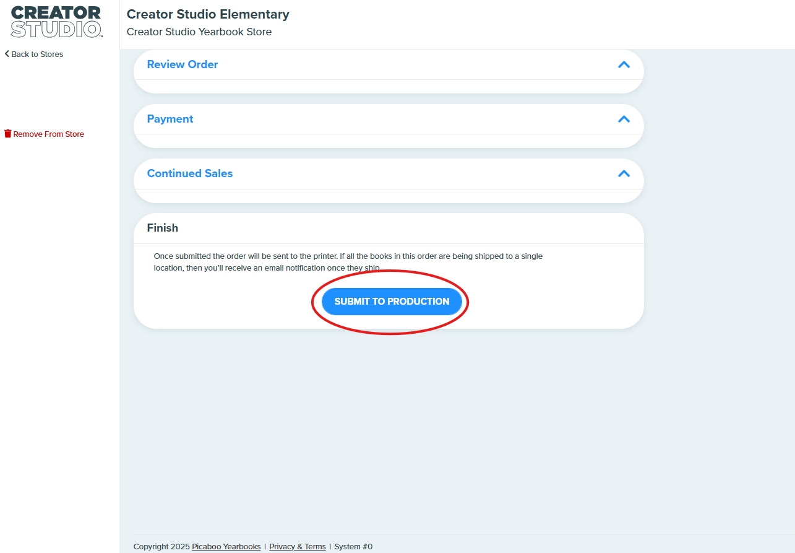Click the Creator Studio Yearbook Store subtitle

point(199,32)
